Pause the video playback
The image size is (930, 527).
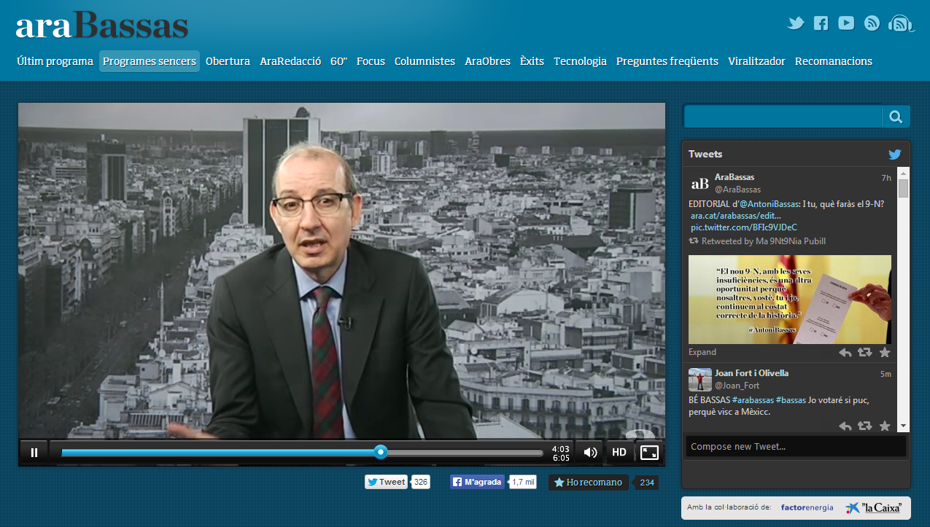tap(34, 453)
